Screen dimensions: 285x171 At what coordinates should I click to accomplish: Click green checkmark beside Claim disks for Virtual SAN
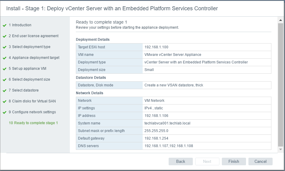click(x=5, y=102)
